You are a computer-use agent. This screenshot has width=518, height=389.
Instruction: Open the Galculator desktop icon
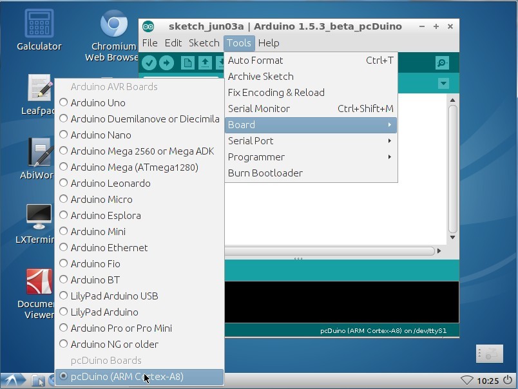(x=39, y=30)
